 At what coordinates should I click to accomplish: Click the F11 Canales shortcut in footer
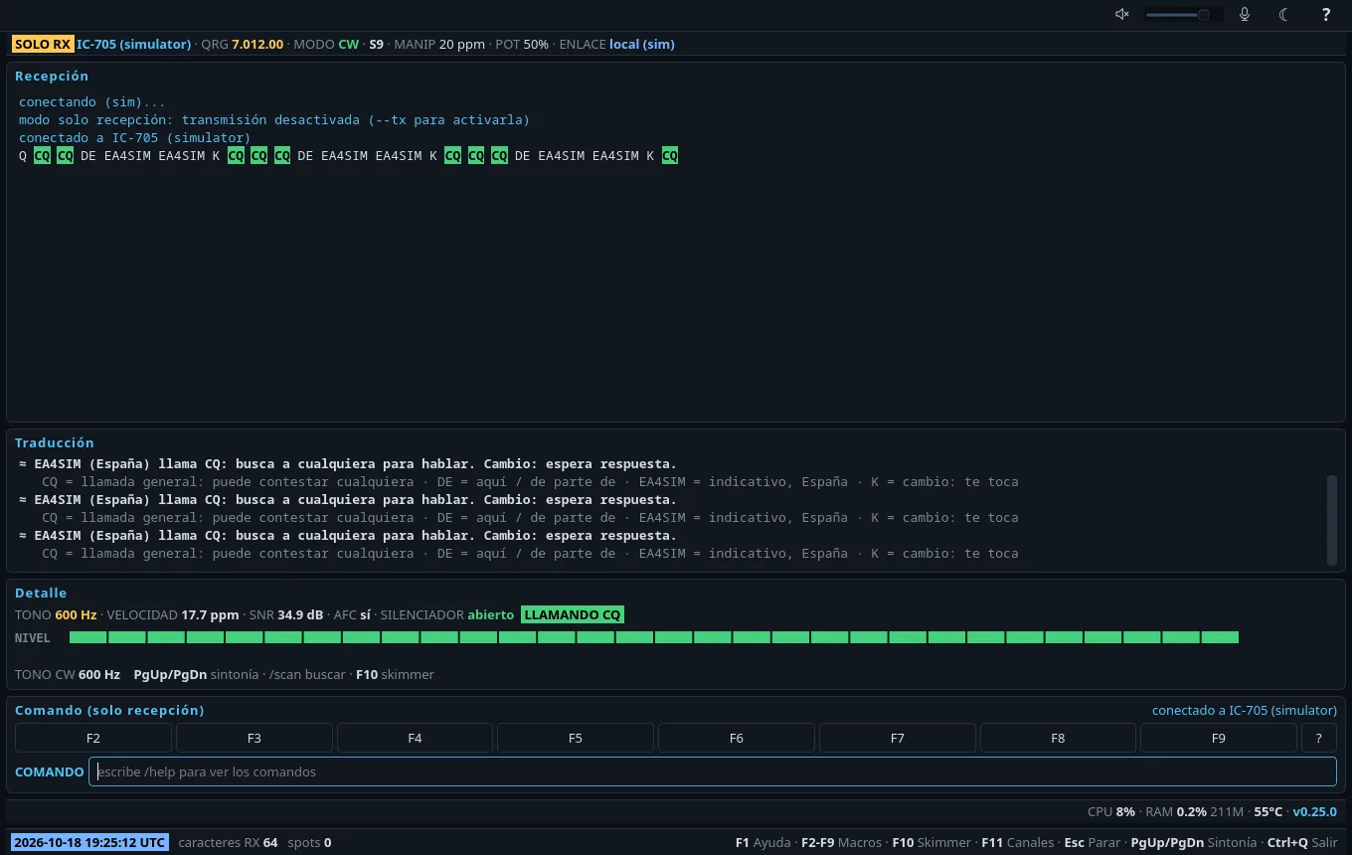pos(1017,842)
